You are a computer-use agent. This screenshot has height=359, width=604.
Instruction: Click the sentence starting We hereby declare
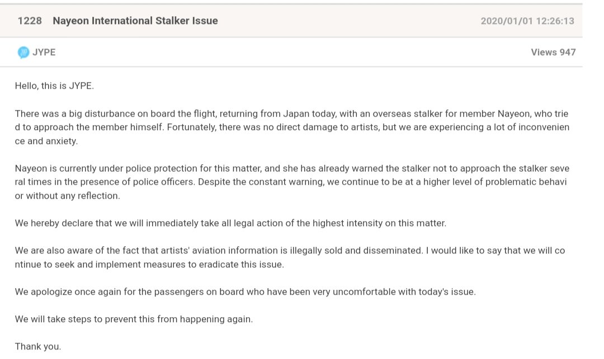(x=230, y=223)
